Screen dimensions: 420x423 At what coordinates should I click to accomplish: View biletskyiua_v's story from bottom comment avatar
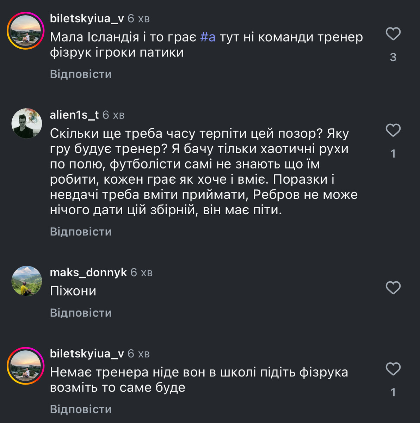point(25,366)
